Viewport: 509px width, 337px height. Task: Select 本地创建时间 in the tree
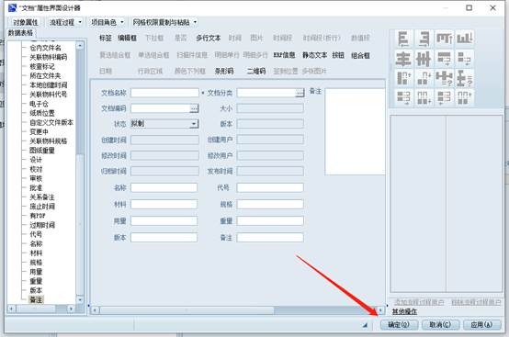tap(49, 85)
